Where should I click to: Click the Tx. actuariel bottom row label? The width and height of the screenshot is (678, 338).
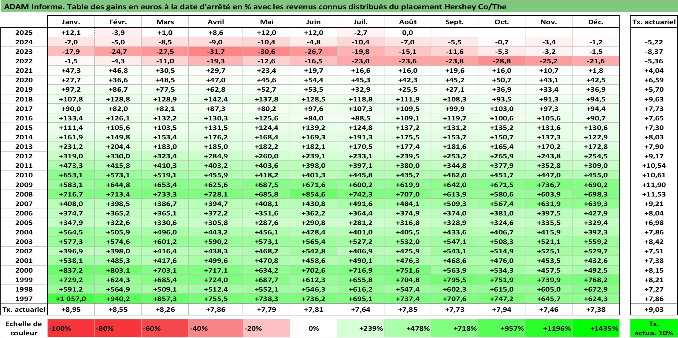(24, 310)
